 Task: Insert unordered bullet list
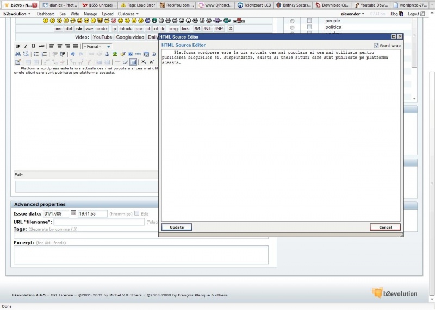(36, 54)
